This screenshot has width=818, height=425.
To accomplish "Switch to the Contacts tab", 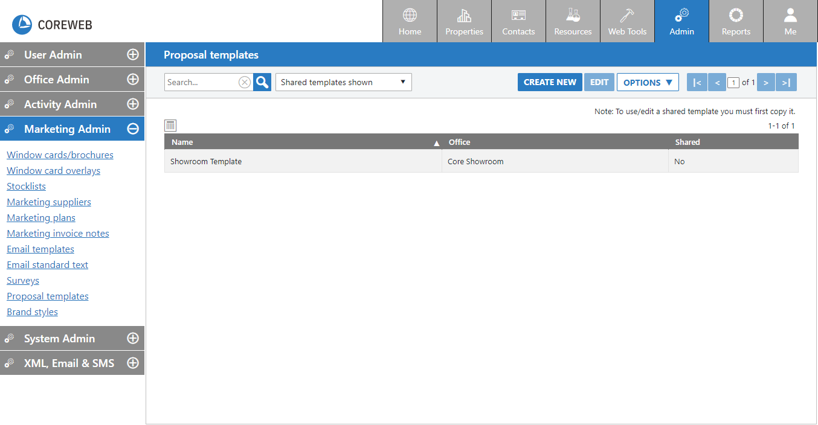I will tap(518, 22).
